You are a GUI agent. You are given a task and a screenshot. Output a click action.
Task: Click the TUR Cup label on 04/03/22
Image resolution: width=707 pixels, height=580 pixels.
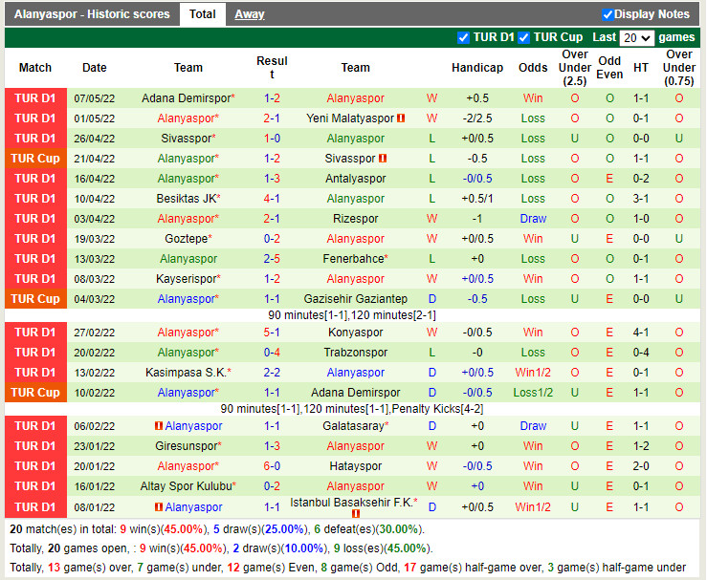pyautogui.click(x=35, y=299)
